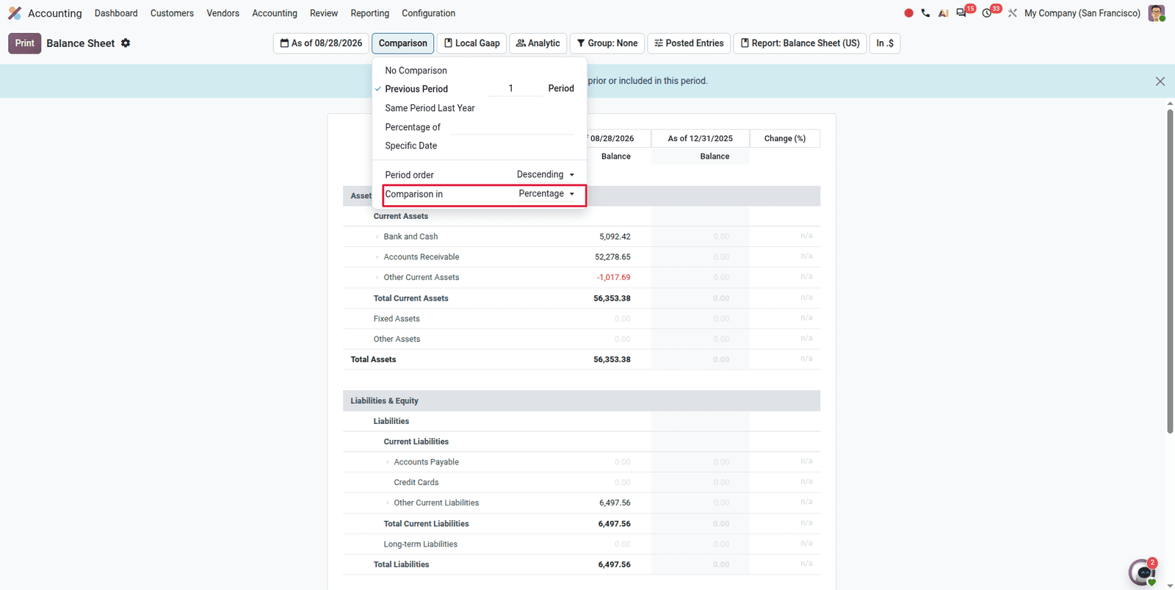This screenshot has width=1175, height=590.
Task: Open the phone call icon
Action: click(925, 13)
